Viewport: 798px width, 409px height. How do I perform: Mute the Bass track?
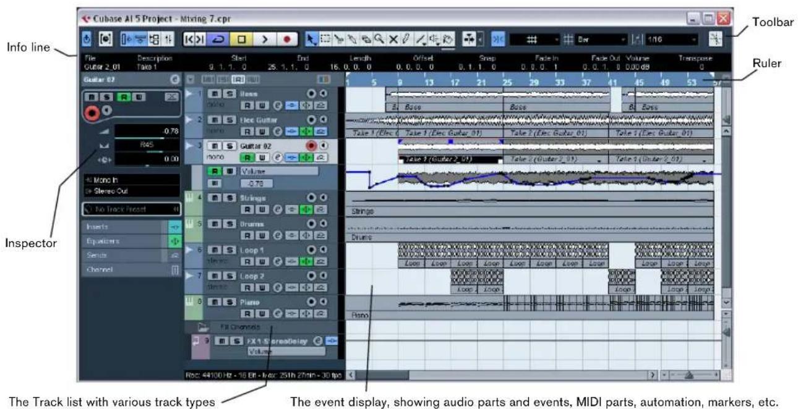pyautogui.click(x=213, y=93)
